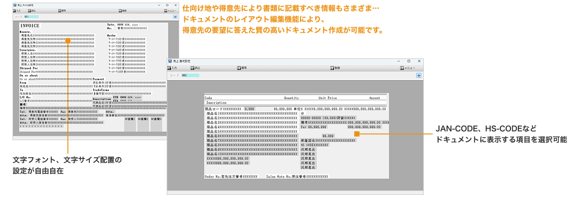Click the 売上書式設定 window app icon
Viewport: 580px width, 198px height.
[x=170, y=61]
